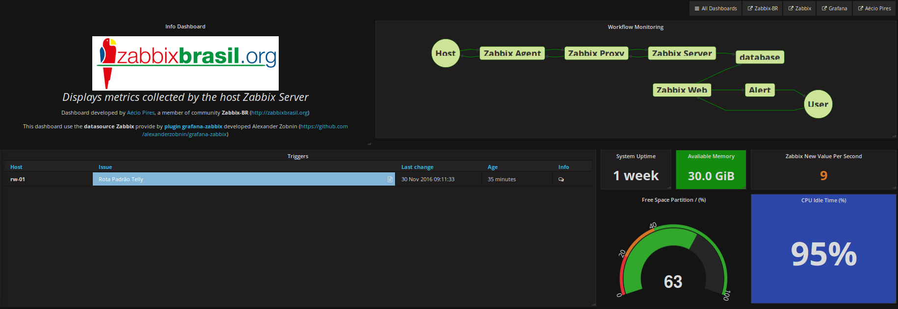
Task: Click the orange value 9
Action: [x=823, y=175]
